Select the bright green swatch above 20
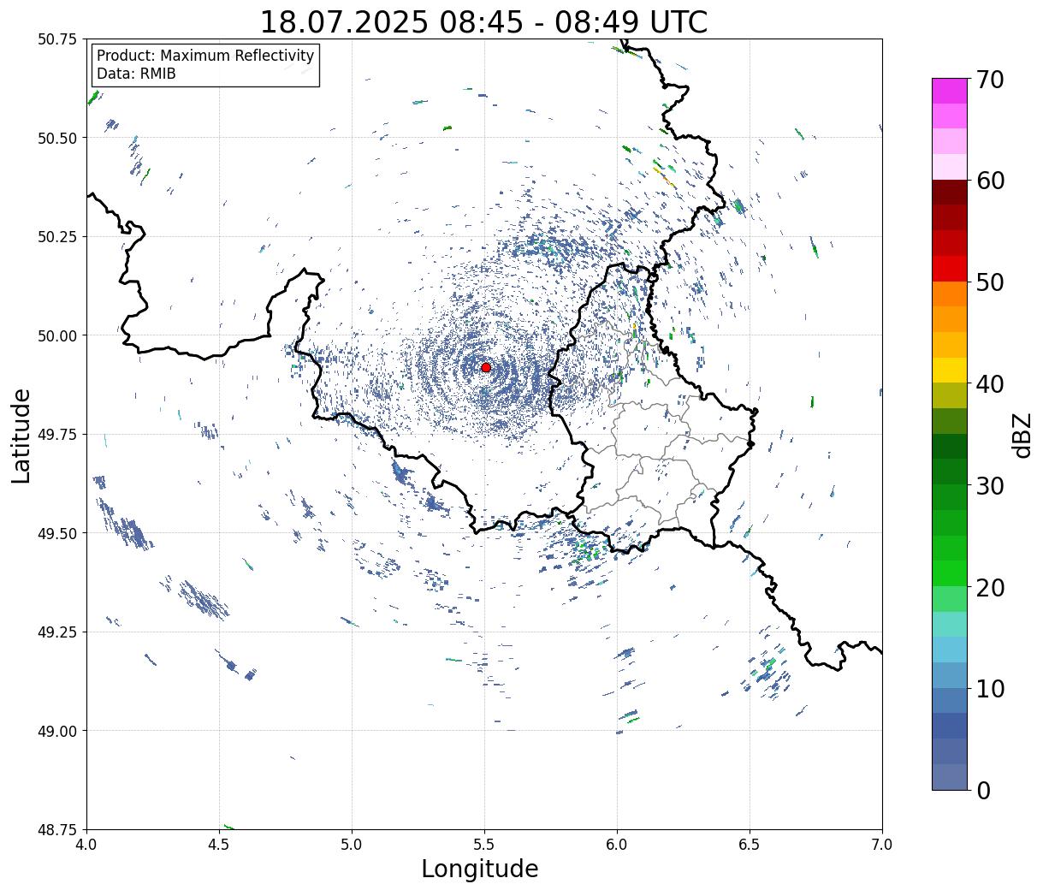 point(950,573)
